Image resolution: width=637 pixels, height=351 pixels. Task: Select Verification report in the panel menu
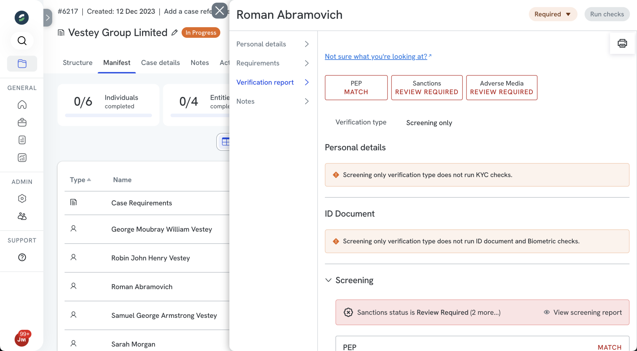coord(273,82)
